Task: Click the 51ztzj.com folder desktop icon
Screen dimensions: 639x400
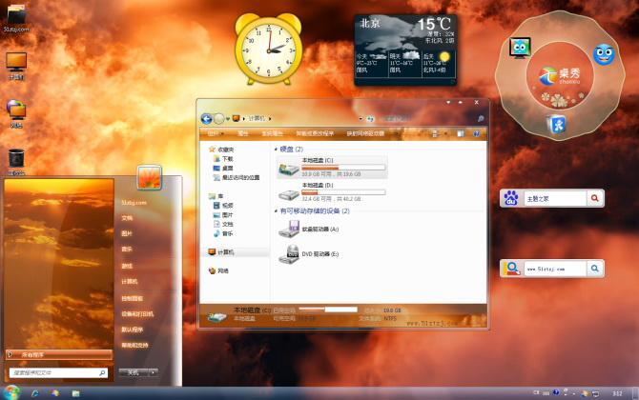Action: tap(16, 18)
